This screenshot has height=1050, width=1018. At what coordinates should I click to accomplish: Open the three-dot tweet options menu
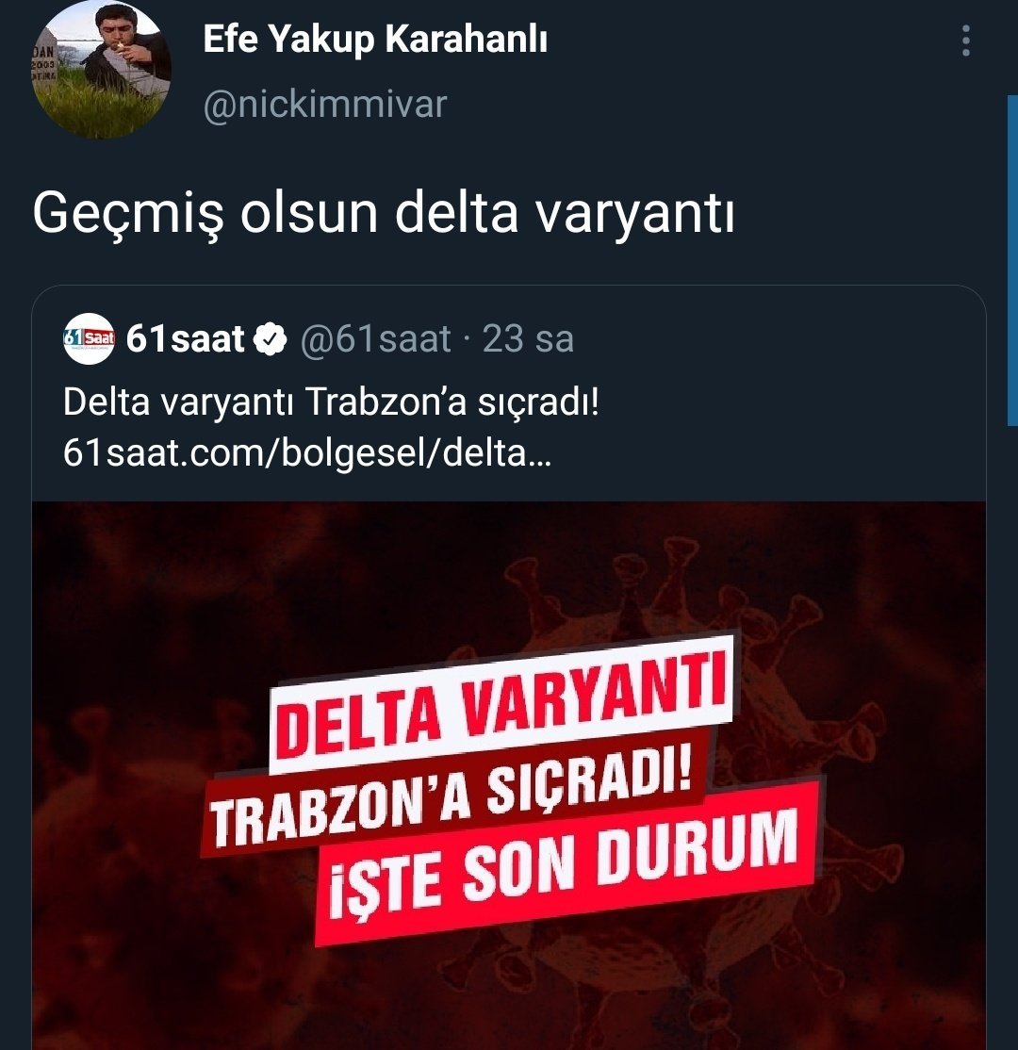(965, 41)
